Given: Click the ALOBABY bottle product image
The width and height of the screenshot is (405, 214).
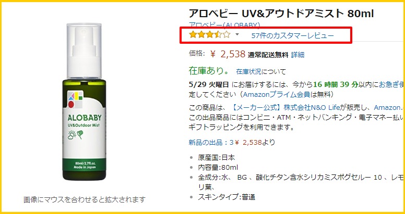Looking at the screenshot, I should click(x=84, y=102).
